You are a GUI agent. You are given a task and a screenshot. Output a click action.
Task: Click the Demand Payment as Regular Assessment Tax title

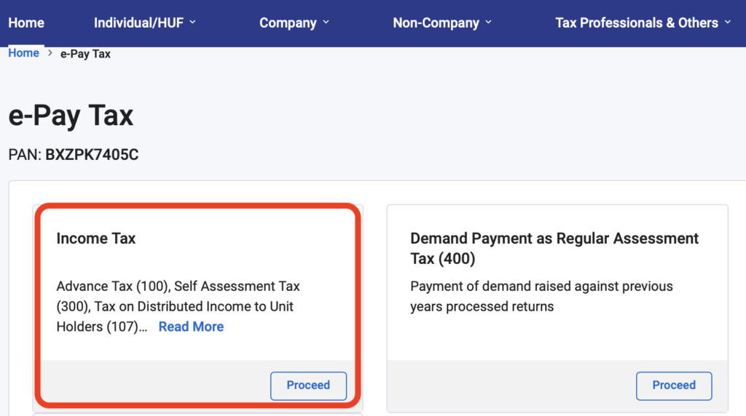pos(554,249)
